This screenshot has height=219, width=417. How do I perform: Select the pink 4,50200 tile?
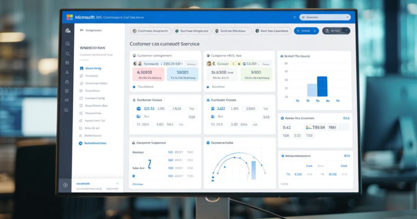(x=148, y=74)
